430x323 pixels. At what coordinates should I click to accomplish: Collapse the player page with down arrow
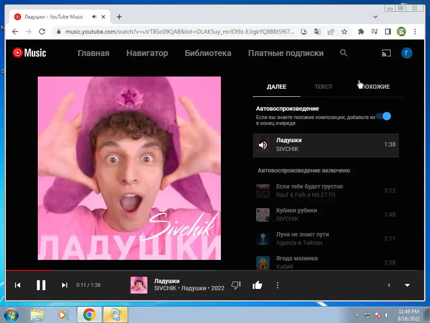[x=407, y=285]
